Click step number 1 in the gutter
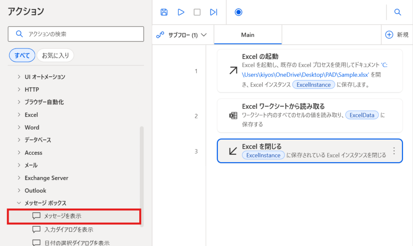Screen dimensions: 413x246 pyautogui.click(x=196, y=71)
